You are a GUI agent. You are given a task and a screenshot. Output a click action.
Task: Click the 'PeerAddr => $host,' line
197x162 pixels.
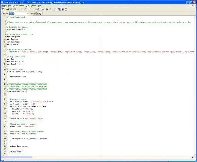click(x=23, y=109)
